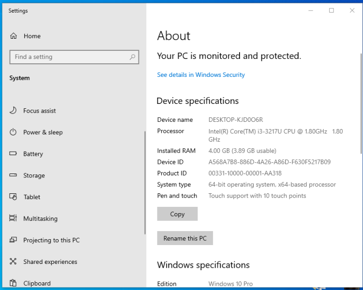
Task: Click the Power & sleep icon
Action: pos(13,132)
